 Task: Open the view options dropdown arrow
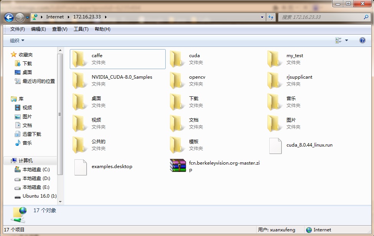click(346, 40)
